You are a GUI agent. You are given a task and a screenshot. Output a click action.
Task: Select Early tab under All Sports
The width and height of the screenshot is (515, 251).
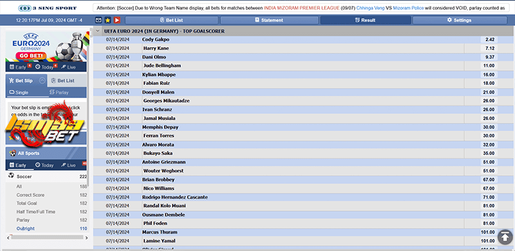click(x=18, y=165)
